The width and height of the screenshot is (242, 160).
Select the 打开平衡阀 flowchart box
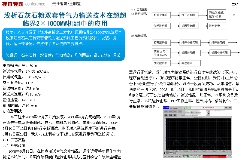pyautogui.click(x=162, y=15)
